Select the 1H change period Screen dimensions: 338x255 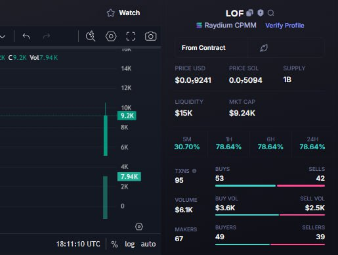pos(228,143)
